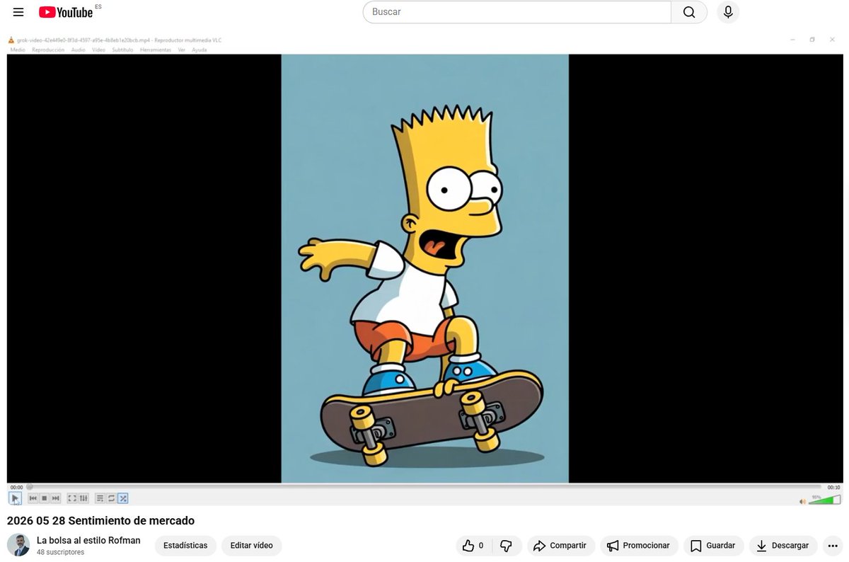Go to YouTube home via logo
Screen dimensions: 849x562
(x=66, y=12)
